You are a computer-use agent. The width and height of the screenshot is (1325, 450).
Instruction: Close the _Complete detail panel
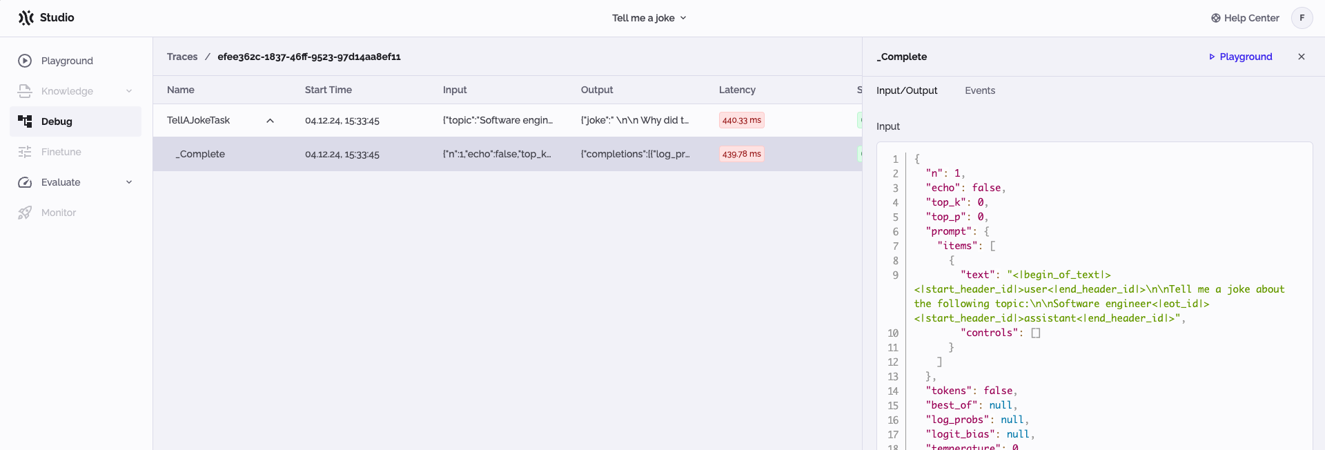click(x=1302, y=57)
